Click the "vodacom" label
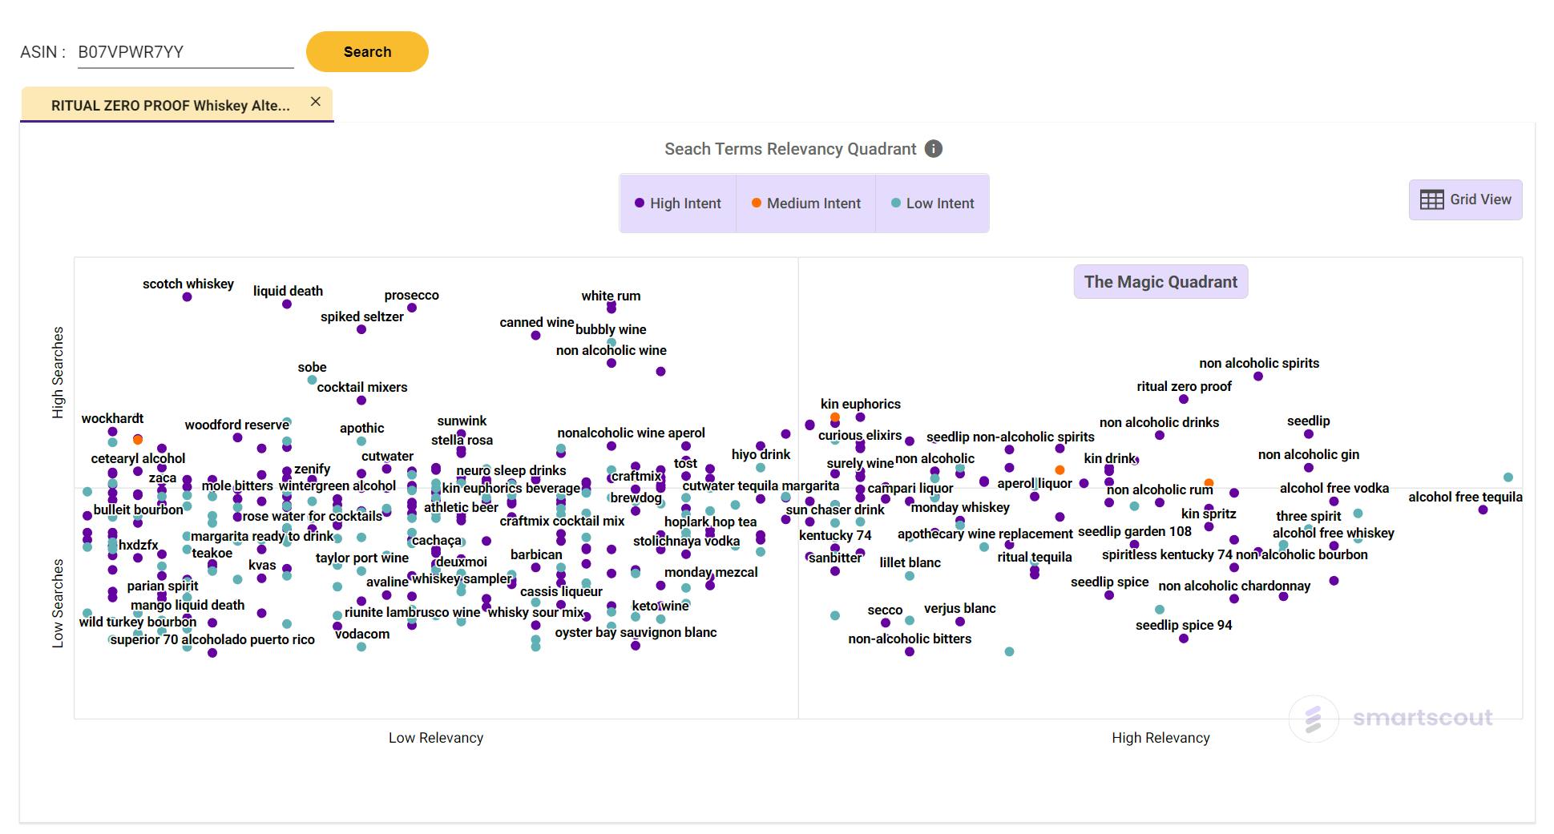 pyautogui.click(x=362, y=634)
